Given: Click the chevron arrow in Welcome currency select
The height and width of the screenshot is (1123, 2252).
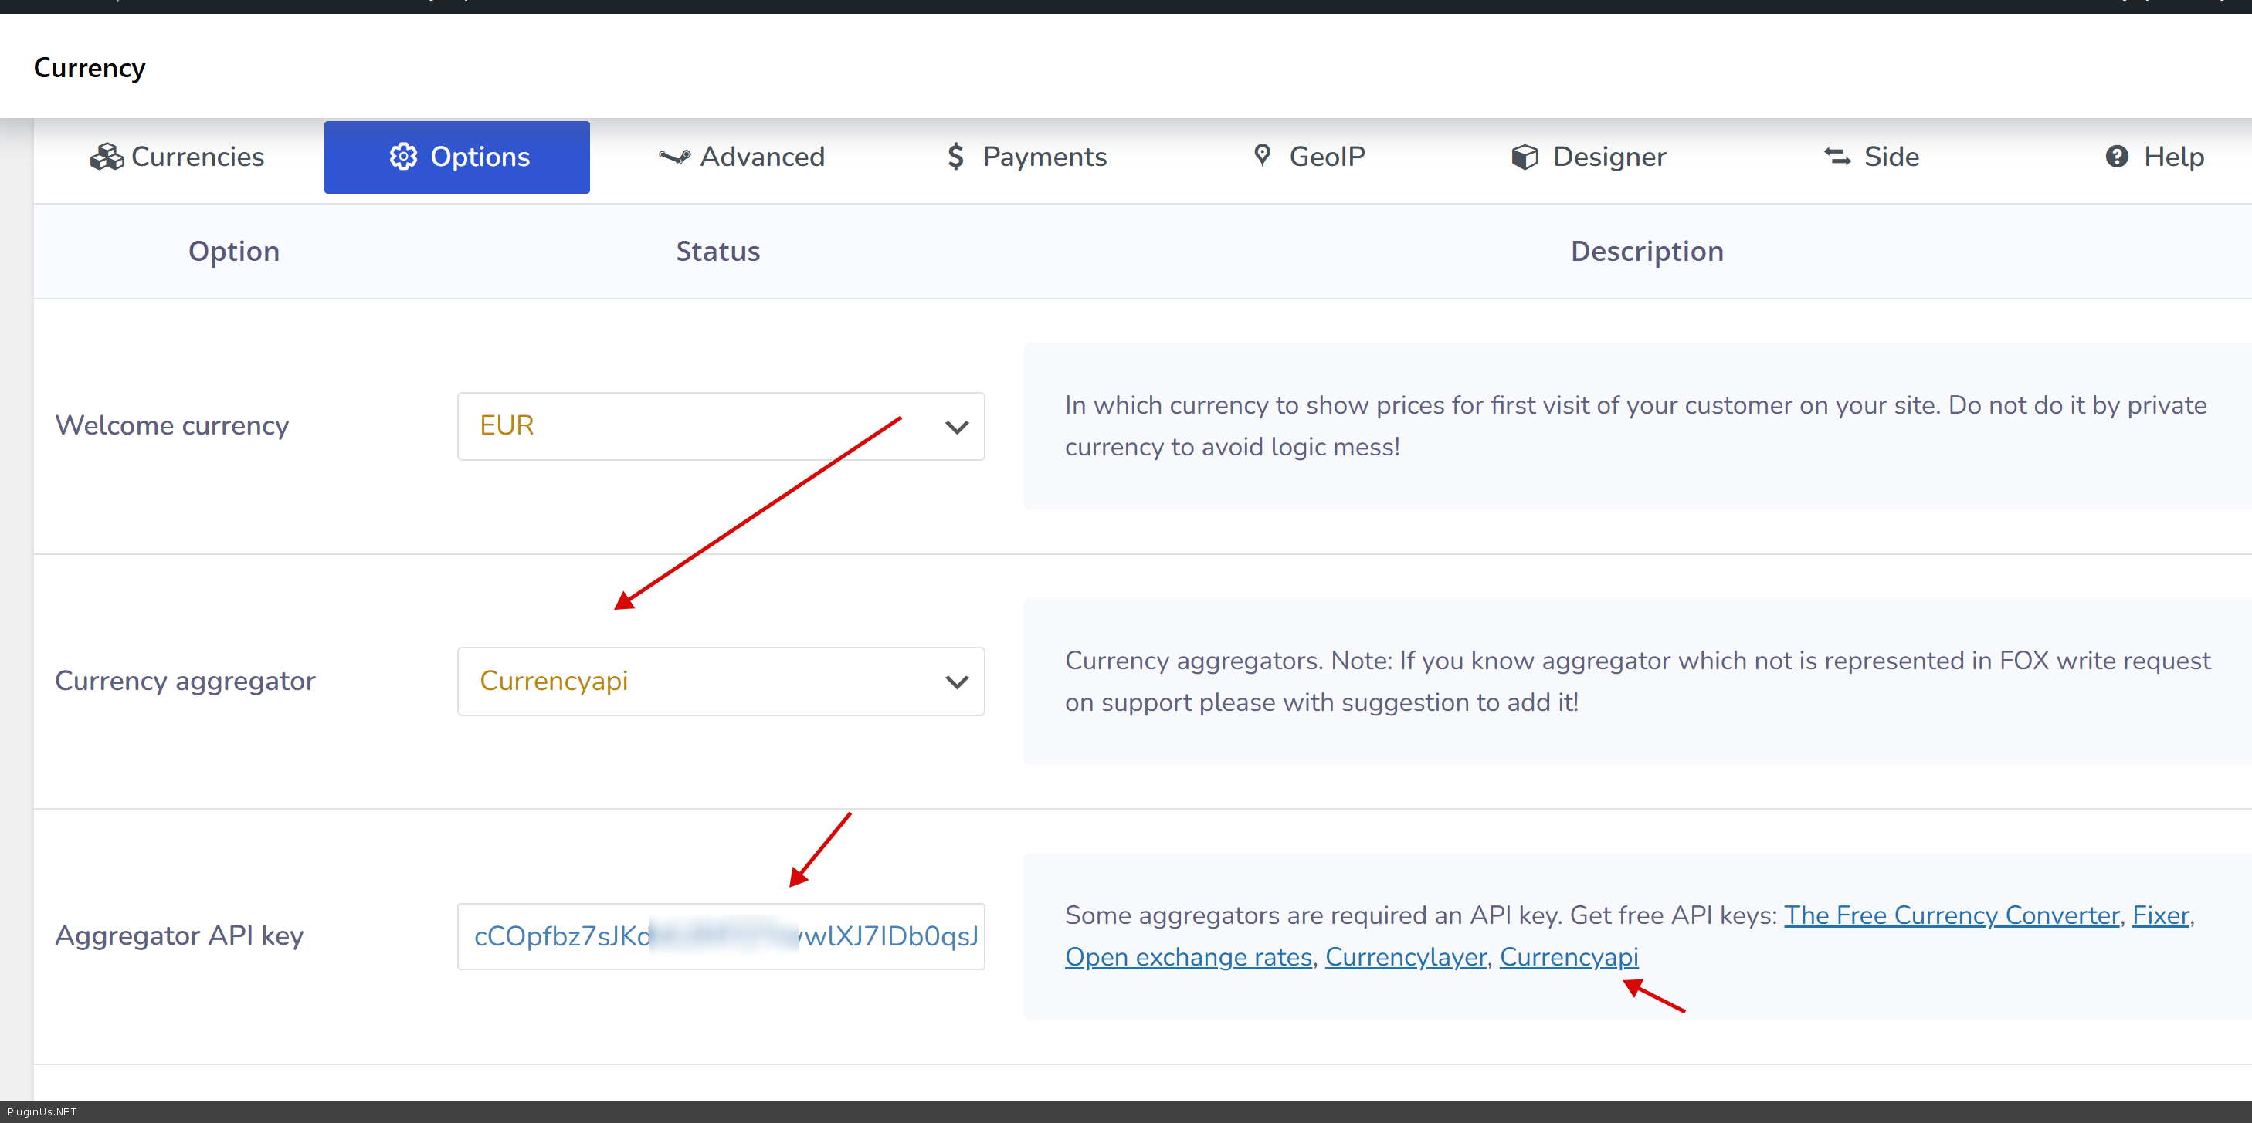Looking at the screenshot, I should [x=956, y=428].
